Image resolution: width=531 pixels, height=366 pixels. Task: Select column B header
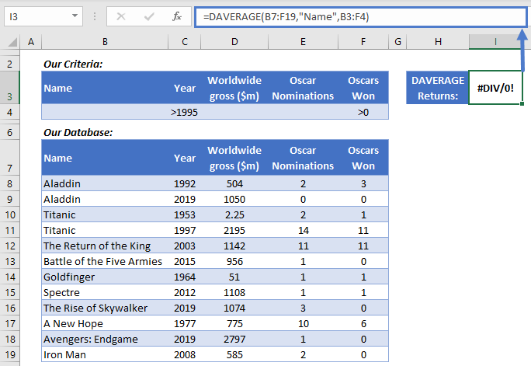pos(105,42)
